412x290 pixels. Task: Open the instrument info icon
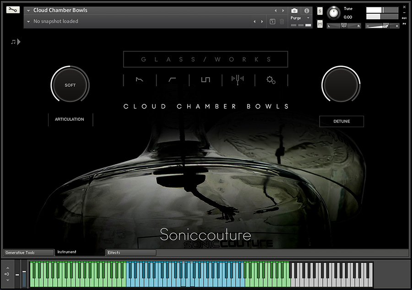tap(306, 11)
